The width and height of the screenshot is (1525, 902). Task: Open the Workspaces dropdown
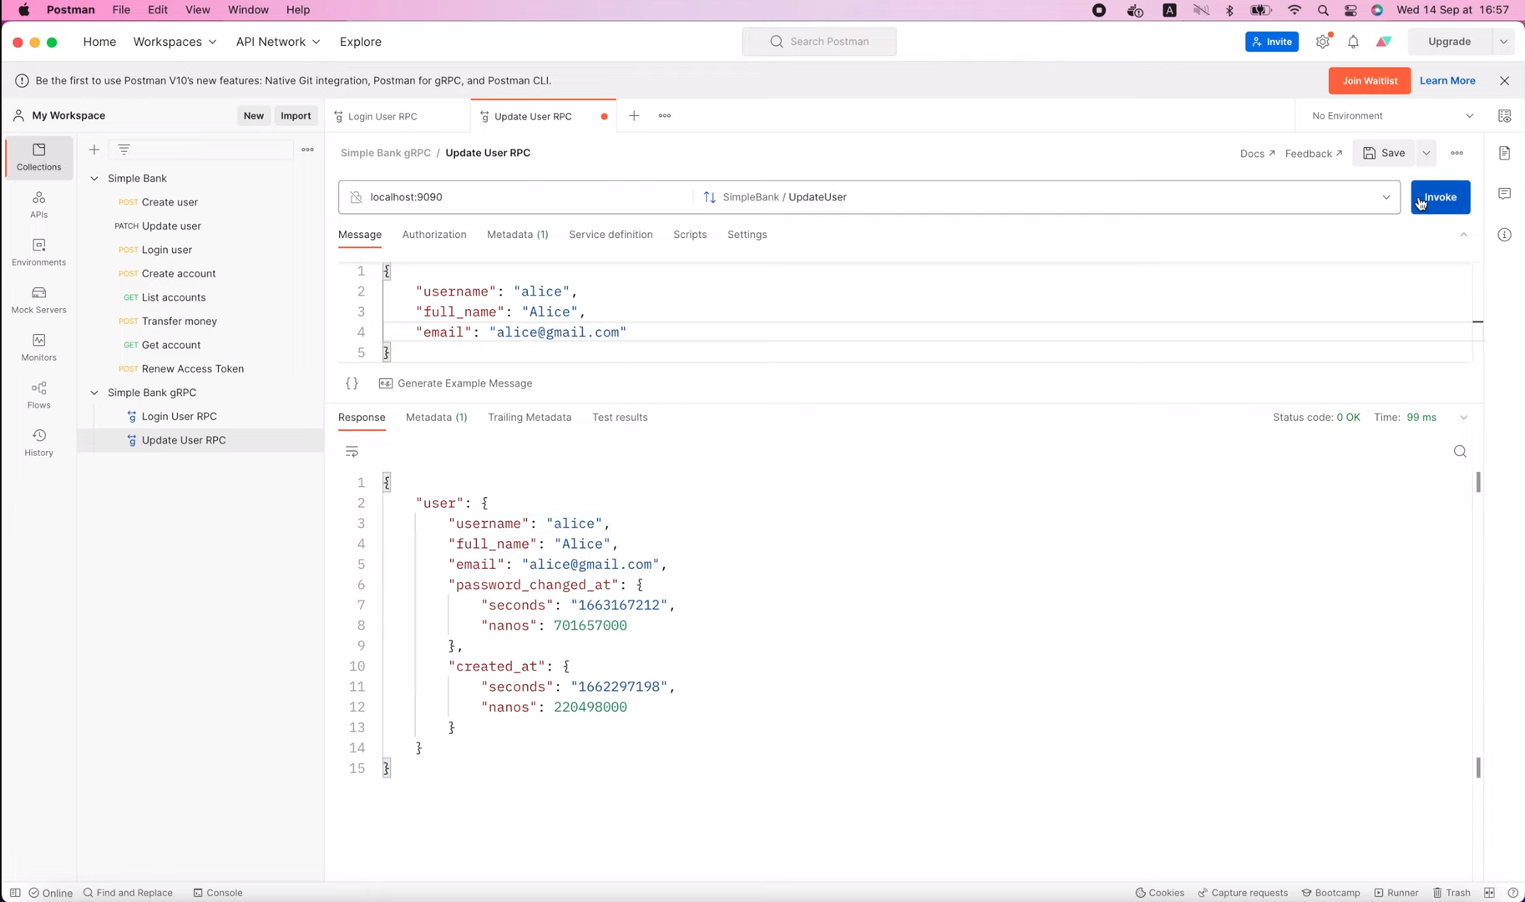[175, 42]
